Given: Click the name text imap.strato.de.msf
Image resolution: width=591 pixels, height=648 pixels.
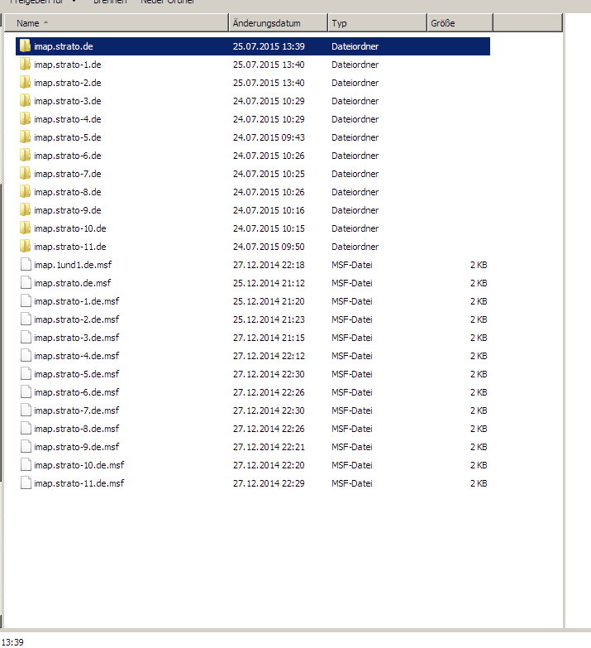Looking at the screenshot, I should (x=72, y=283).
